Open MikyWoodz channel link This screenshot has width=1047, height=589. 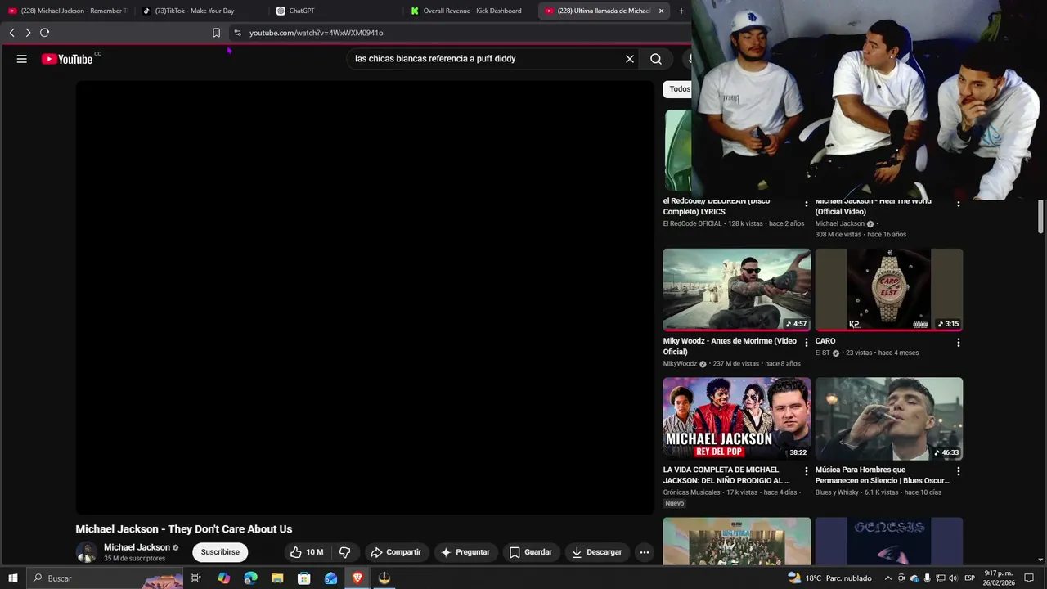point(680,364)
